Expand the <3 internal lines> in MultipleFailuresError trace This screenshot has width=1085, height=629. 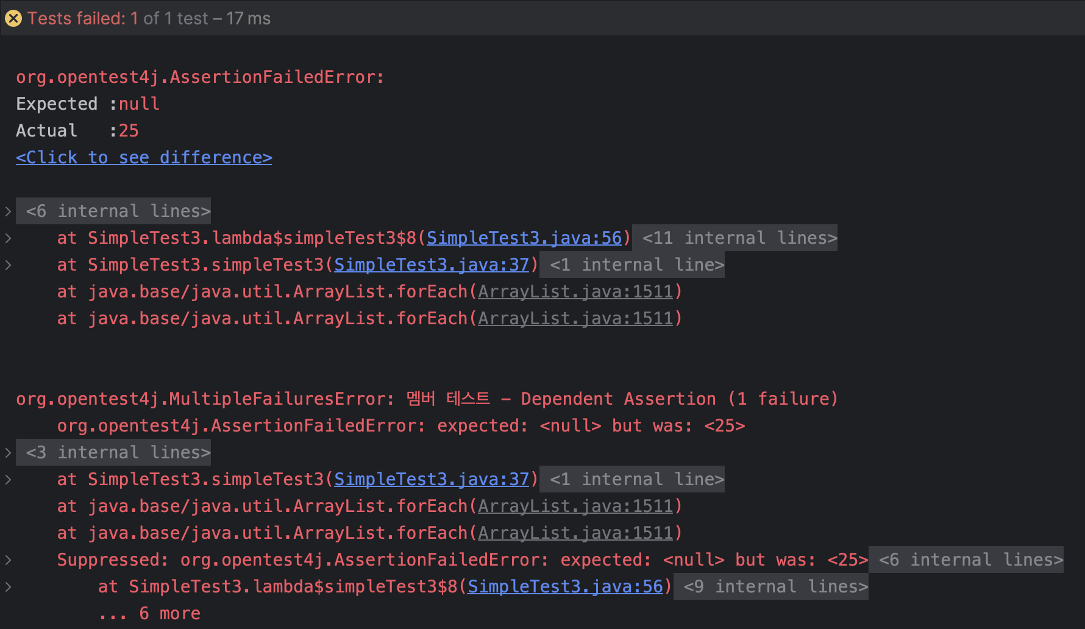tap(113, 452)
